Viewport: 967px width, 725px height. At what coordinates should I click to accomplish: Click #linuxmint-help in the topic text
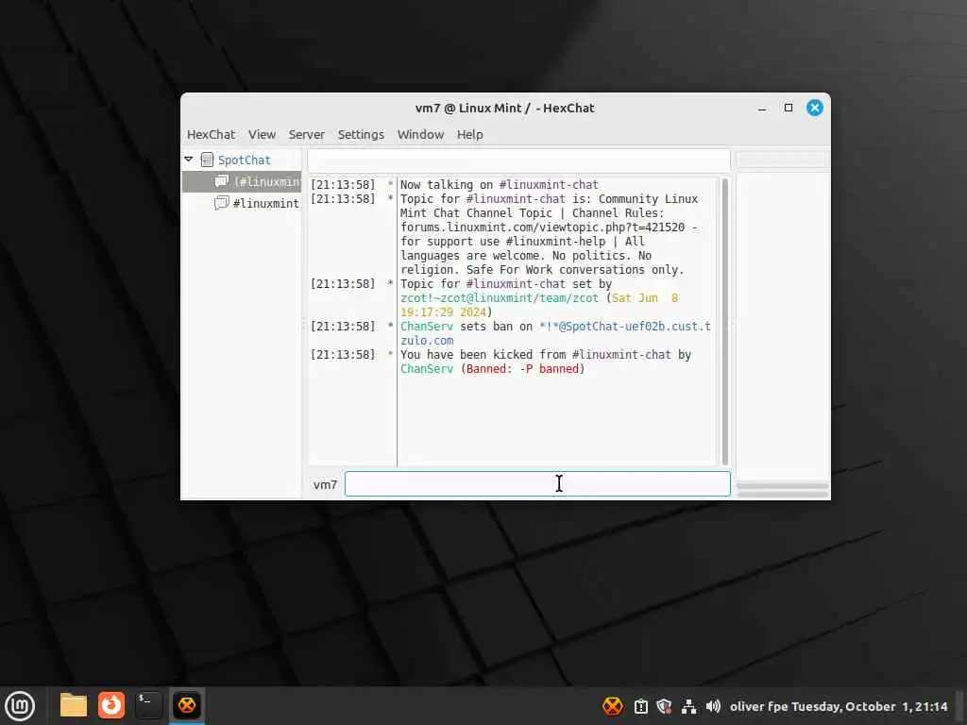(555, 242)
